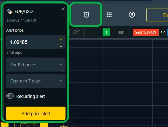Viewport: 168px width, 127px height.
Task: Click the alert price input field
Action: (x=31, y=42)
